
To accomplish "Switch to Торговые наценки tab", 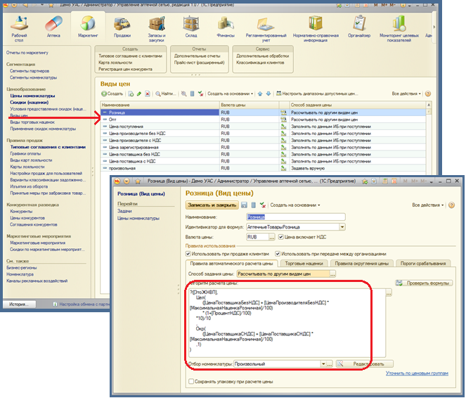I will (304, 264).
